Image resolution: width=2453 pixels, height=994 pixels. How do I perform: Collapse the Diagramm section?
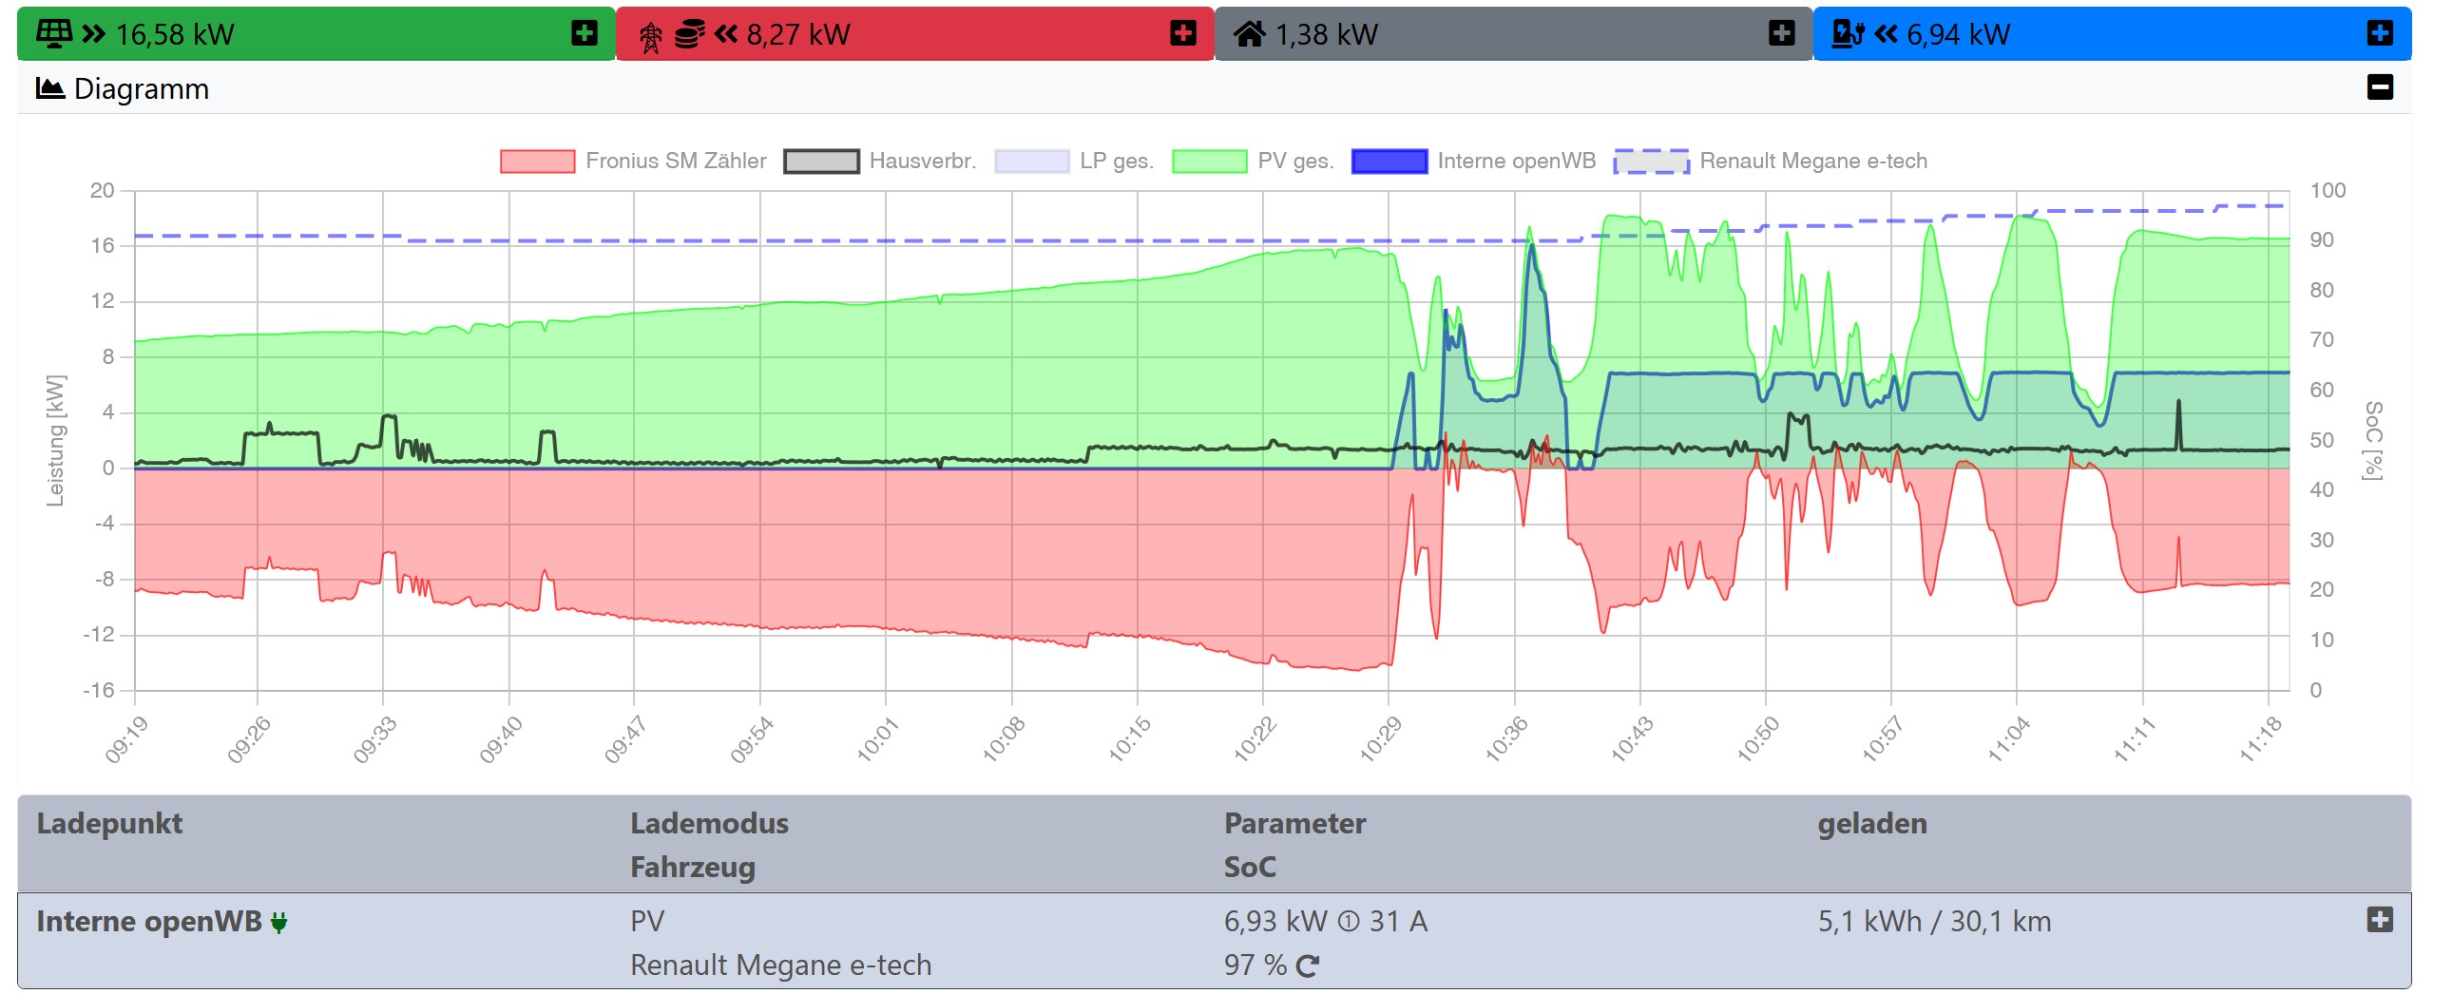(x=2379, y=87)
